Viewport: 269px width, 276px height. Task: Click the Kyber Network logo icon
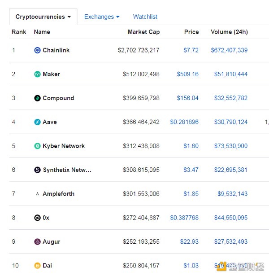[x=37, y=146]
